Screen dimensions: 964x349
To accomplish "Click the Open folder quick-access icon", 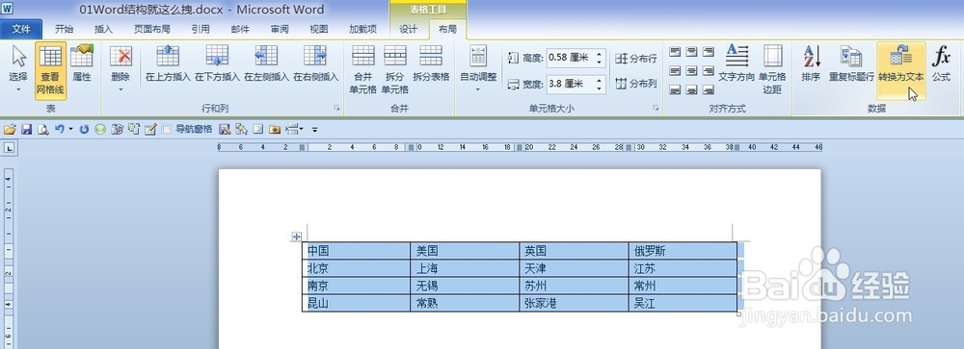I will (9, 130).
